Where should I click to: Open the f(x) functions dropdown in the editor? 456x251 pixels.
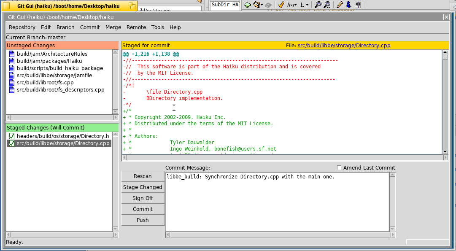click(291, 5)
